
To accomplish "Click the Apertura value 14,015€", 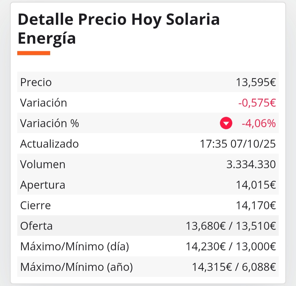I will [x=256, y=185].
